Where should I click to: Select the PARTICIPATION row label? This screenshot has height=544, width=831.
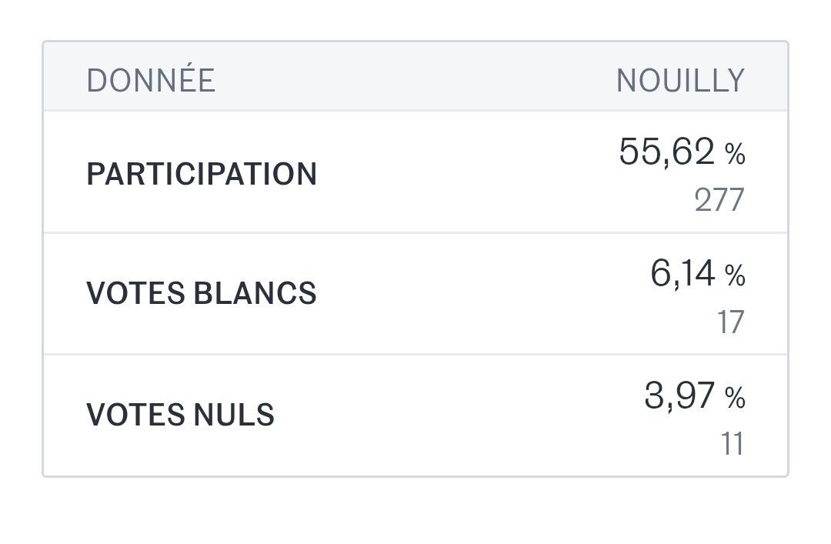click(202, 174)
